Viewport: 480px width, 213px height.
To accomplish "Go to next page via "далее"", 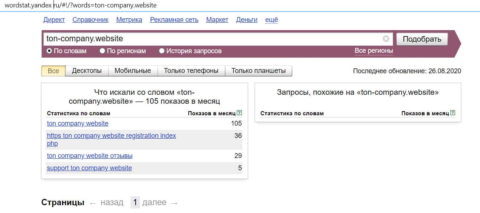I will point(154,203).
